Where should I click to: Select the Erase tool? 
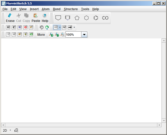click(x=10, y=18)
